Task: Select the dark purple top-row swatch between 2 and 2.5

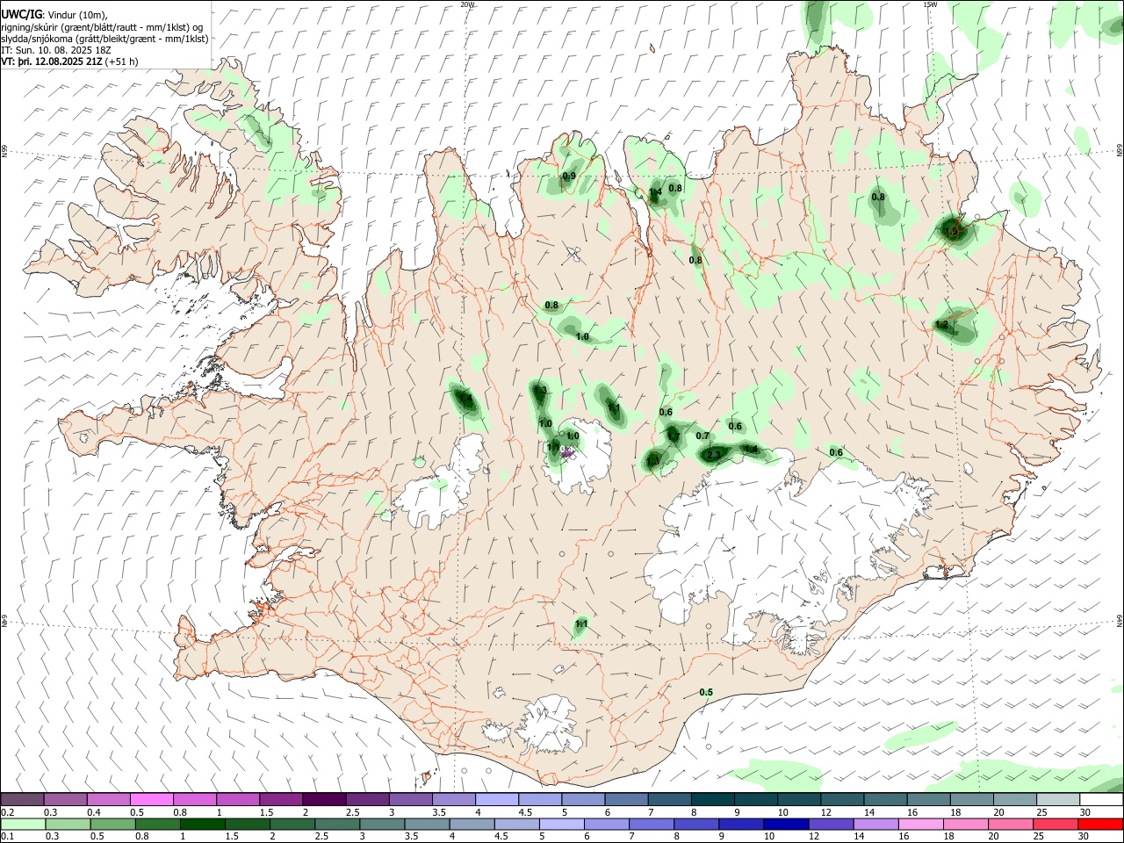Action: tap(324, 799)
